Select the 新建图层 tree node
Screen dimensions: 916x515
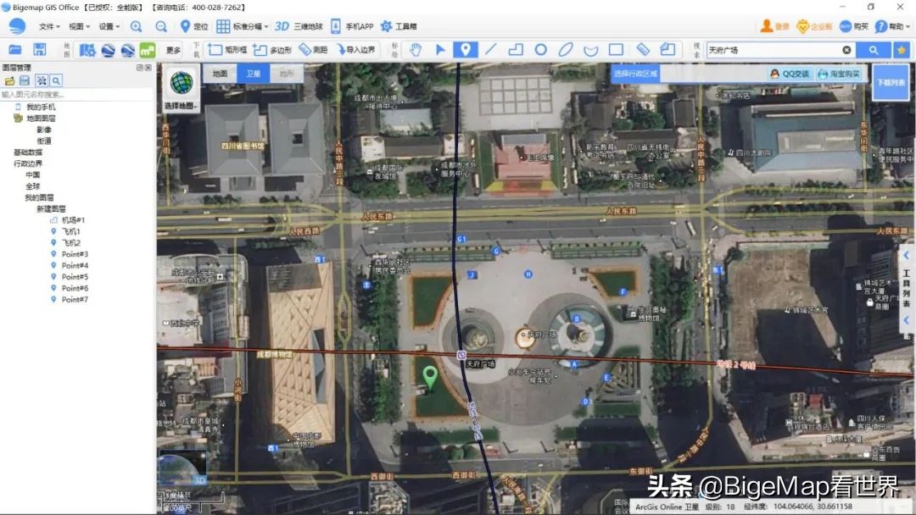pyautogui.click(x=51, y=209)
